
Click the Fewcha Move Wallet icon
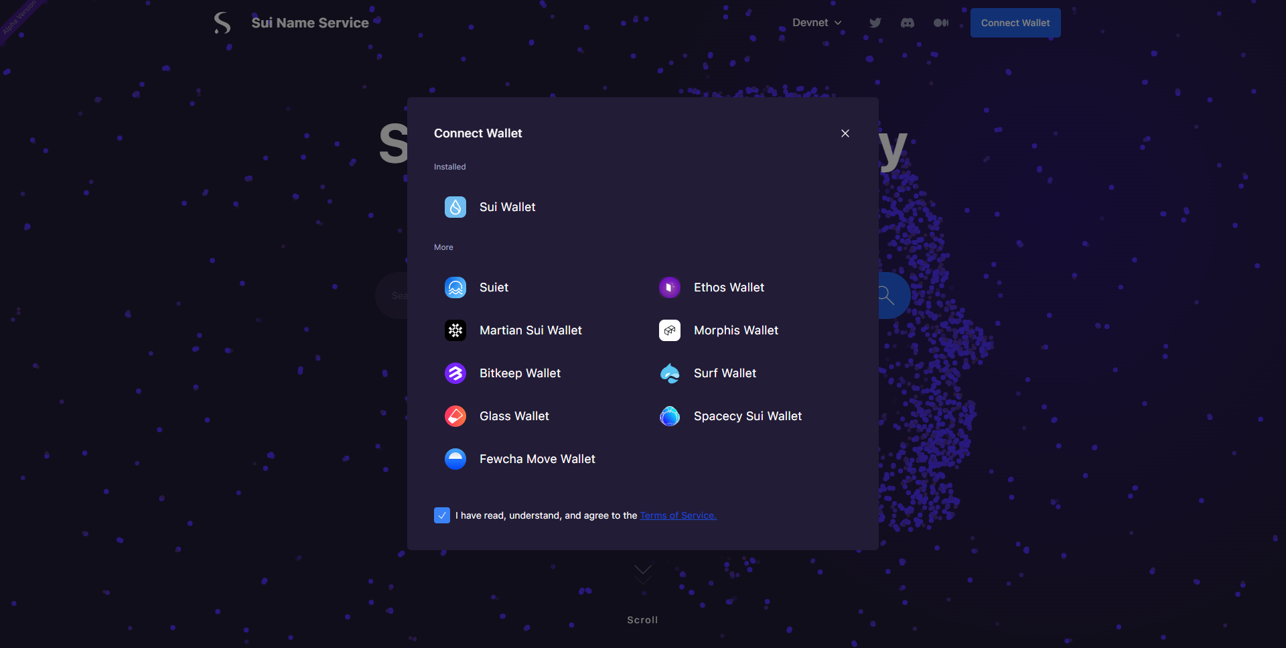coord(455,459)
